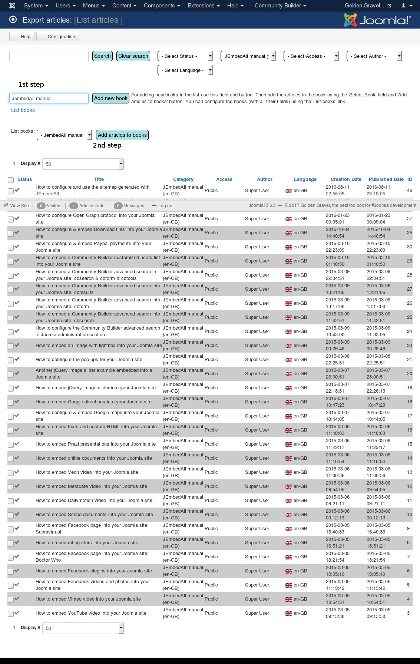Click the en-GB flag in Veoh video row
The width and height of the screenshot is (420, 664).
pyautogui.click(x=289, y=473)
